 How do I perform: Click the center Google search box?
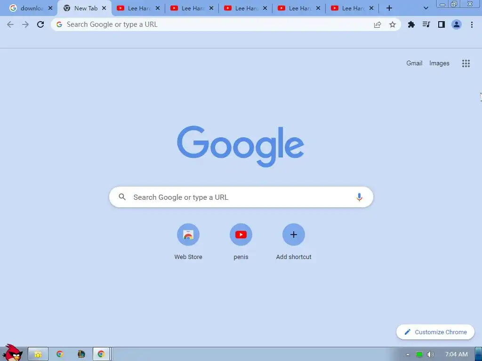241,197
